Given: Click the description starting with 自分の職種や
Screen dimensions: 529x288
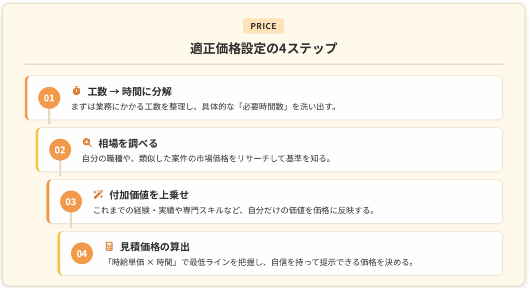Looking at the screenshot, I should click(x=206, y=159).
